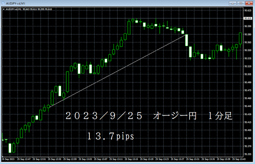Click time axis label 25 Sep 13:35
Viewport: 255px width, 164px height.
point(208,159)
